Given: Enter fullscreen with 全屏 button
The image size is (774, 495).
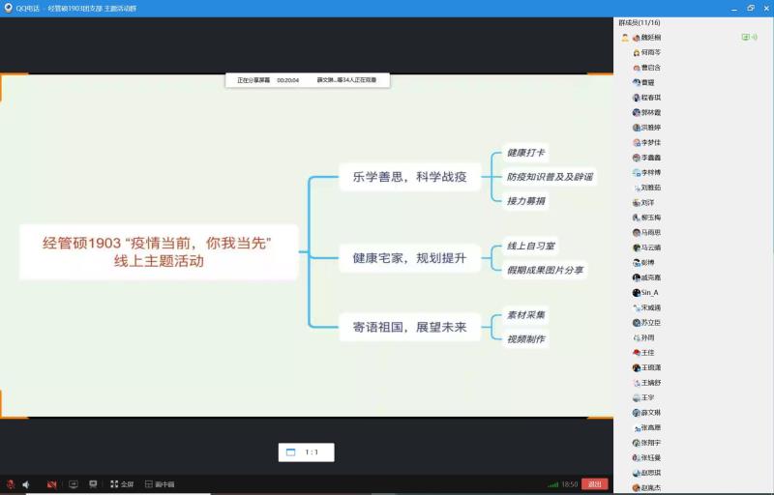Looking at the screenshot, I should [122, 483].
